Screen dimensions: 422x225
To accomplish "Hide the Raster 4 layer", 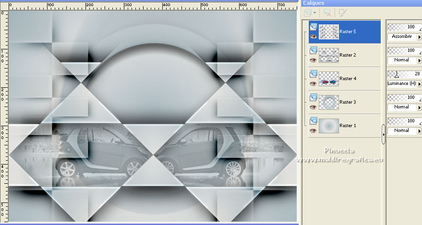I will [x=313, y=83].
